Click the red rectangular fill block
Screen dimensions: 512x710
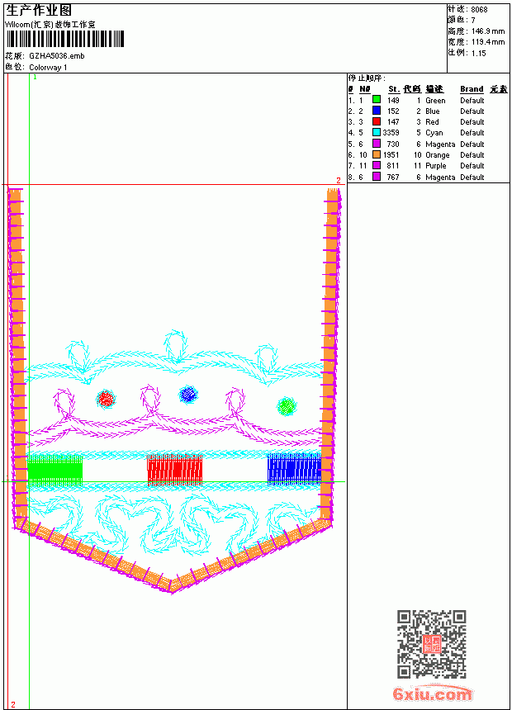(x=175, y=470)
